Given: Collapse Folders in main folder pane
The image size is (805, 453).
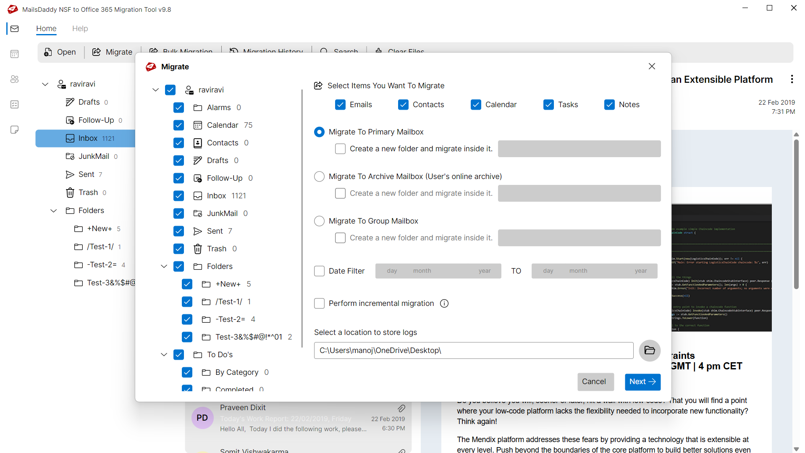Looking at the screenshot, I should (x=53, y=211).
